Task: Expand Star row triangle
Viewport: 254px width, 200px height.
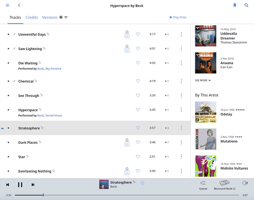Action: 8,156
